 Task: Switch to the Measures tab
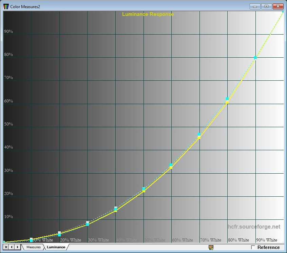tap(33, 247)
